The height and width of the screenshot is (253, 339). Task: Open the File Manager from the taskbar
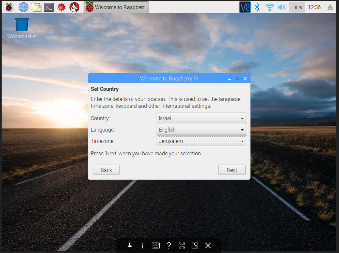36,7
